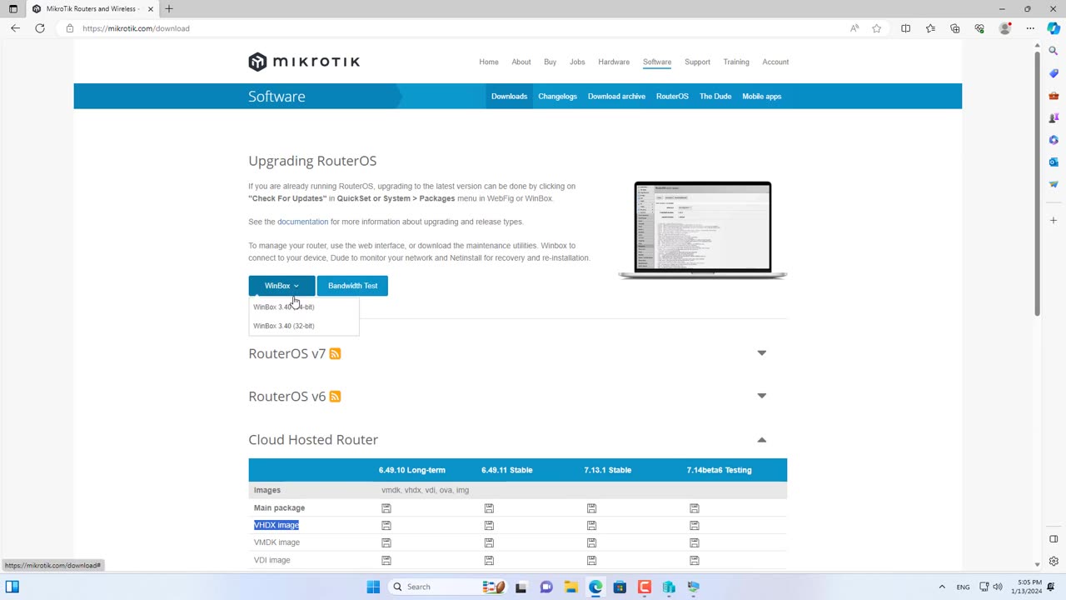Open the Jobs page
The height and width of the screenshot is (600, 1066).
click(577, 62)
